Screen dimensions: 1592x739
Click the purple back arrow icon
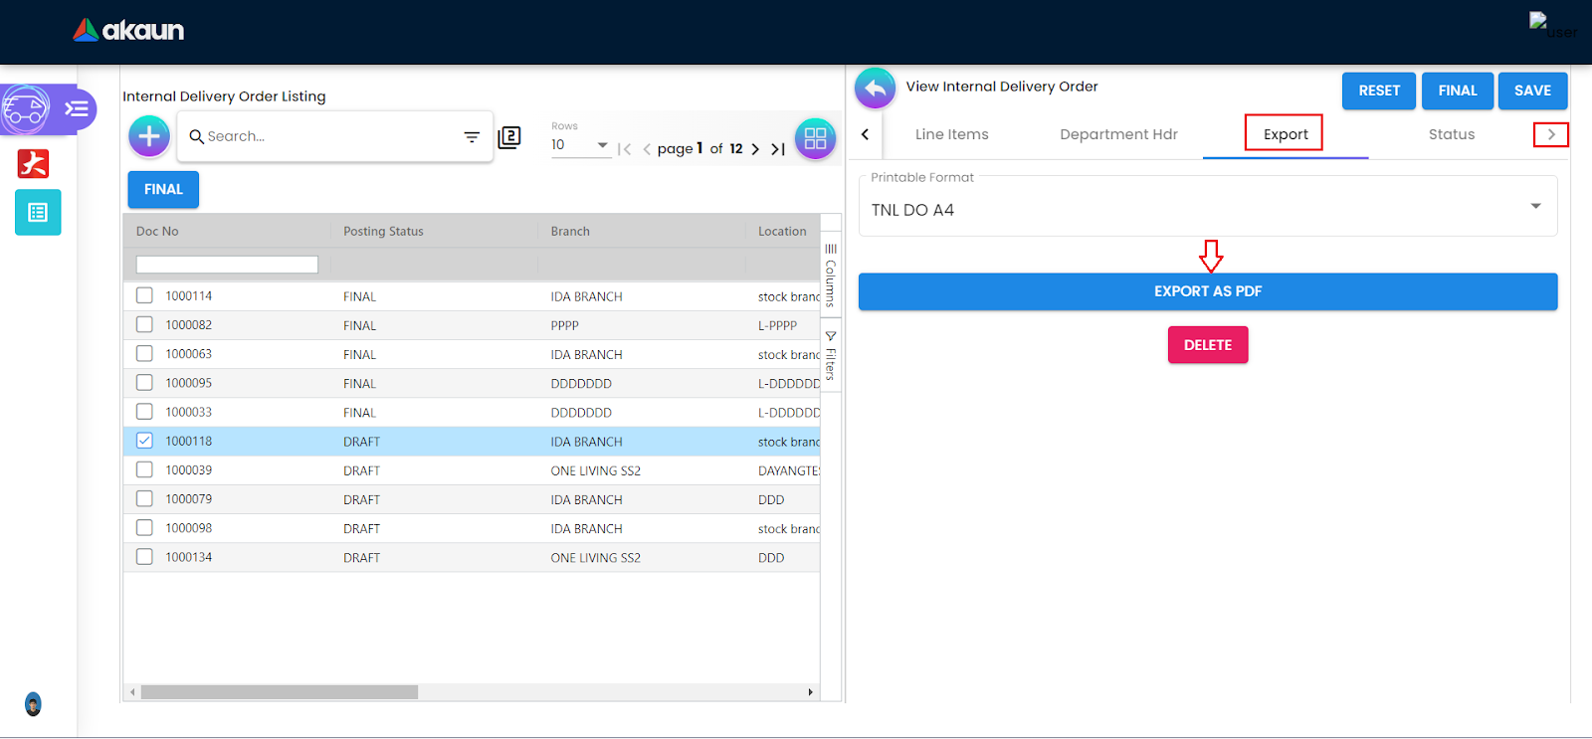(x=875, y=89)
